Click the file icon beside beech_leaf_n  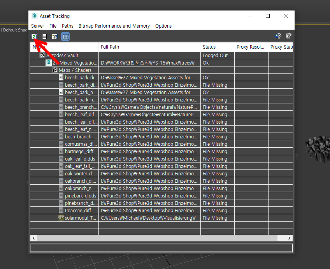61,129
